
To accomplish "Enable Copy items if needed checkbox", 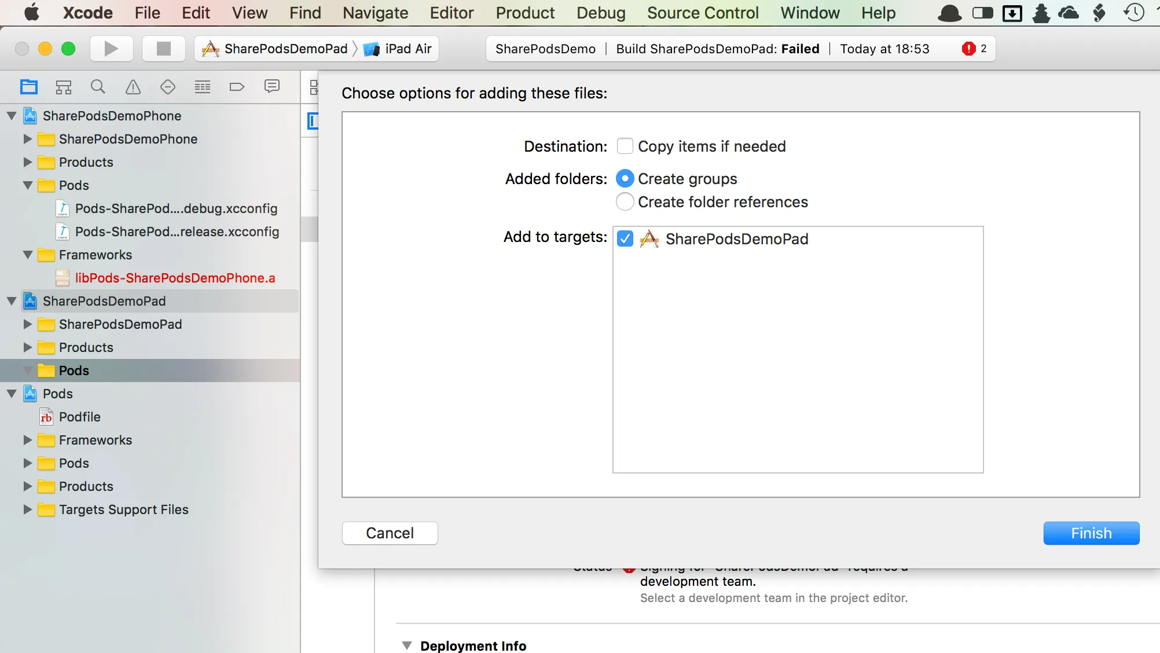I will coord(625,146).
